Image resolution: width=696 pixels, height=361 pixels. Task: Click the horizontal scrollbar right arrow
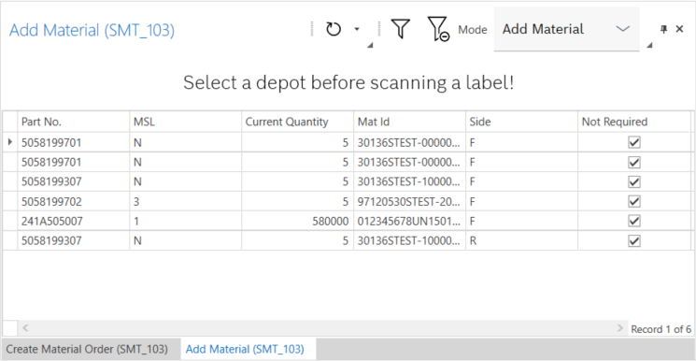click(620, 328)
